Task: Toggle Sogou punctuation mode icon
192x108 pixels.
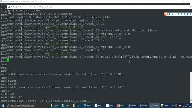Action: (x=175, y=14)
